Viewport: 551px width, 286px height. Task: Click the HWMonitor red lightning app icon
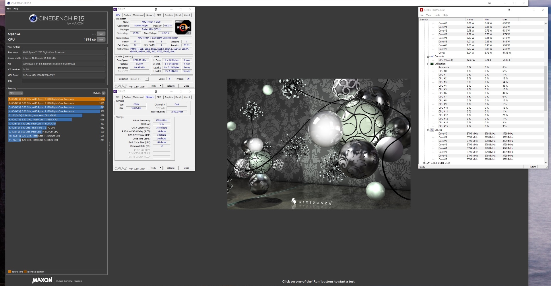421,10
